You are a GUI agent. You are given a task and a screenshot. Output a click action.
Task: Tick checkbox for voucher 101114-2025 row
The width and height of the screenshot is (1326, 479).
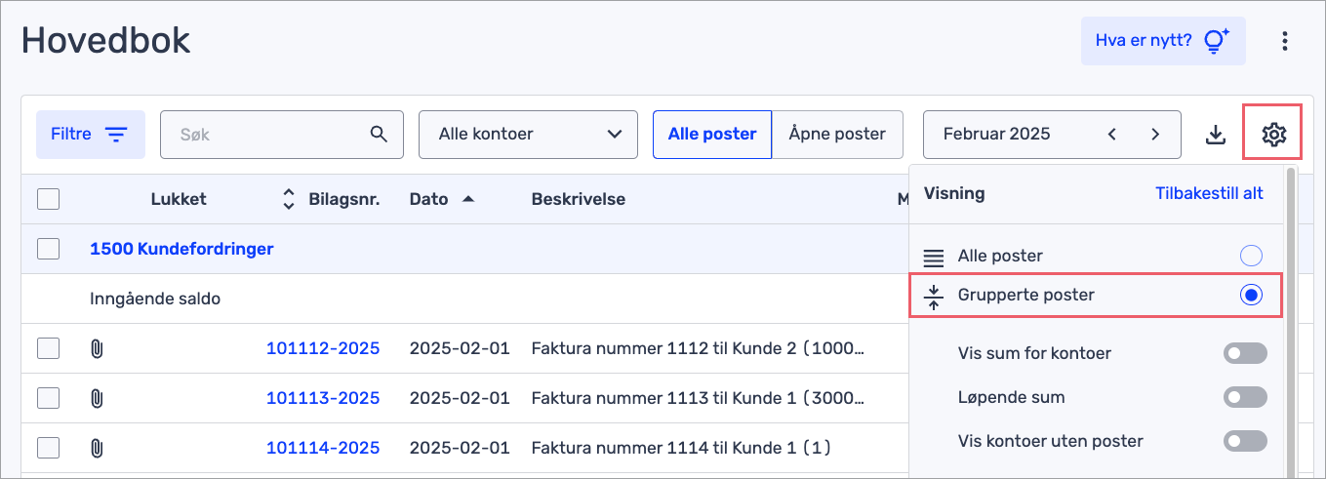click(x=48, y=448)
